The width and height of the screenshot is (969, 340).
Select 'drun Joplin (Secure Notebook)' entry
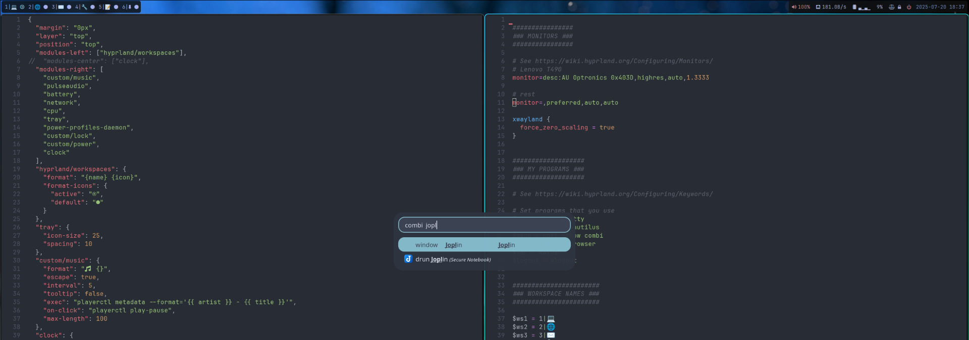484,259
